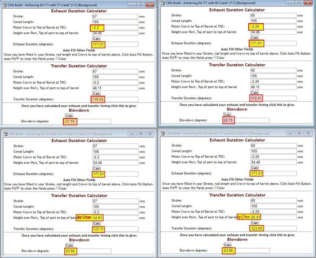Click the exhaust Stroke field showing 57 in the top-left window

click(x=115, y=17)
